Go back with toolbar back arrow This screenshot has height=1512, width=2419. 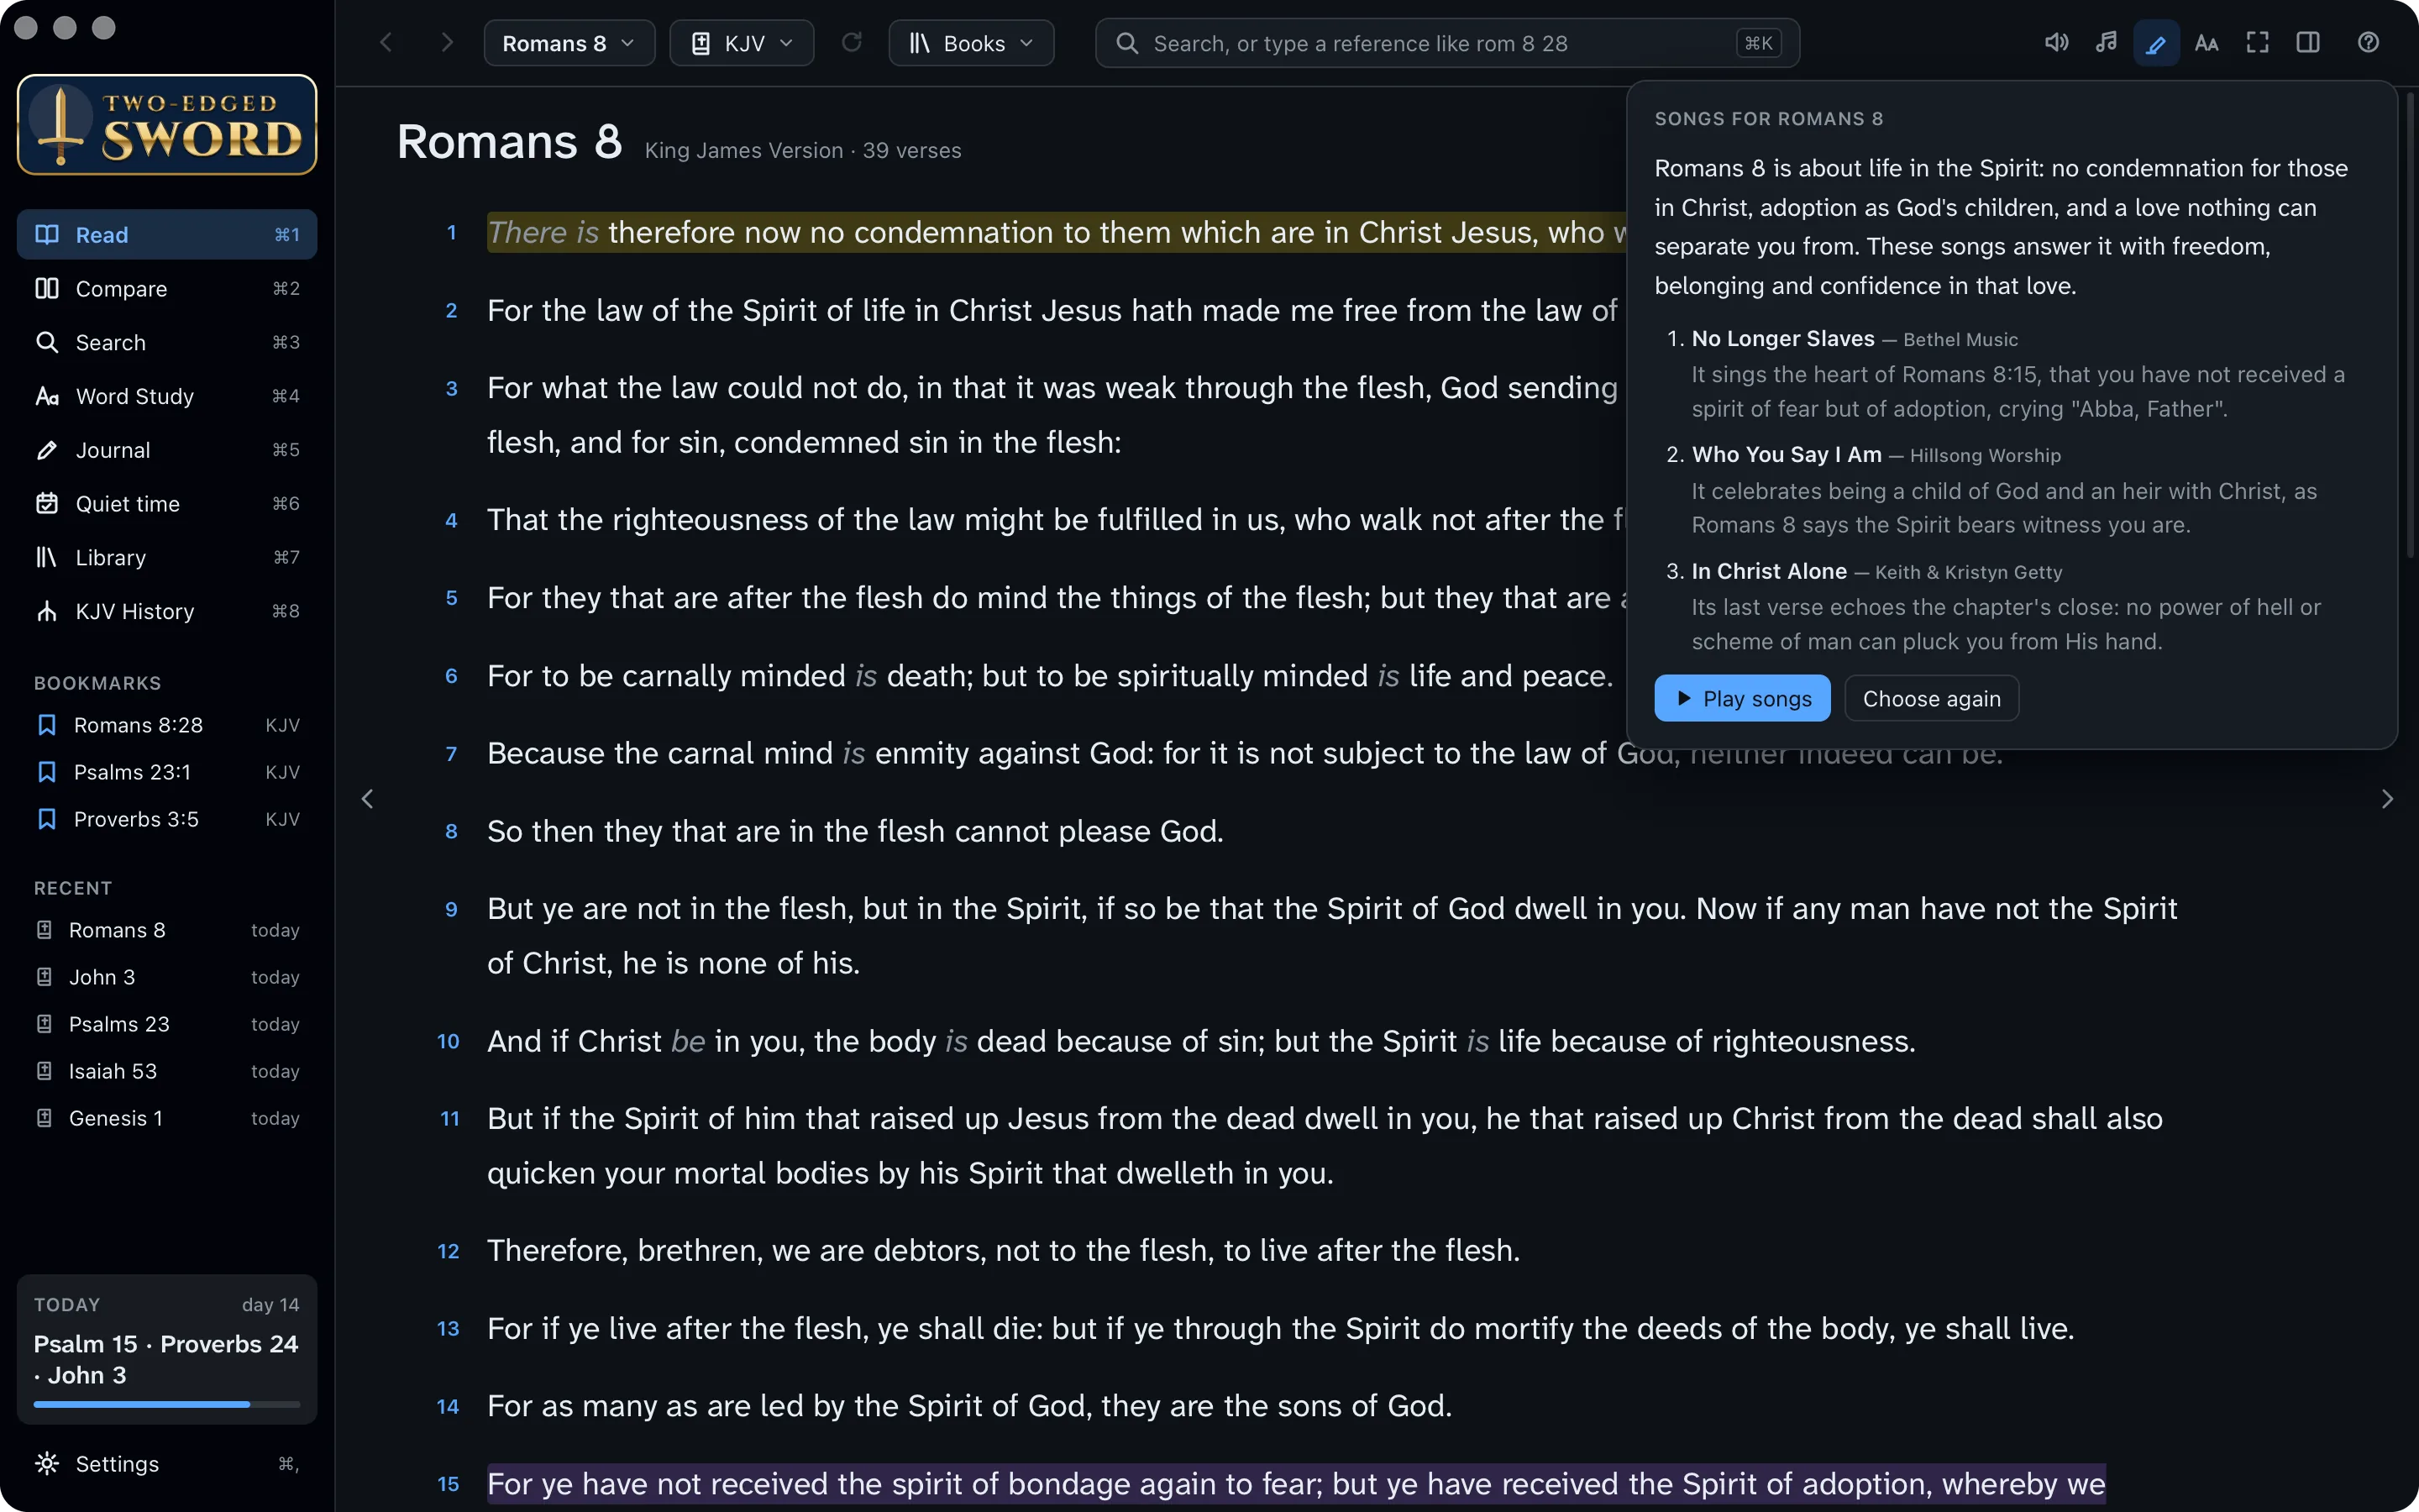pyautogui.click(x=387, y=43)
